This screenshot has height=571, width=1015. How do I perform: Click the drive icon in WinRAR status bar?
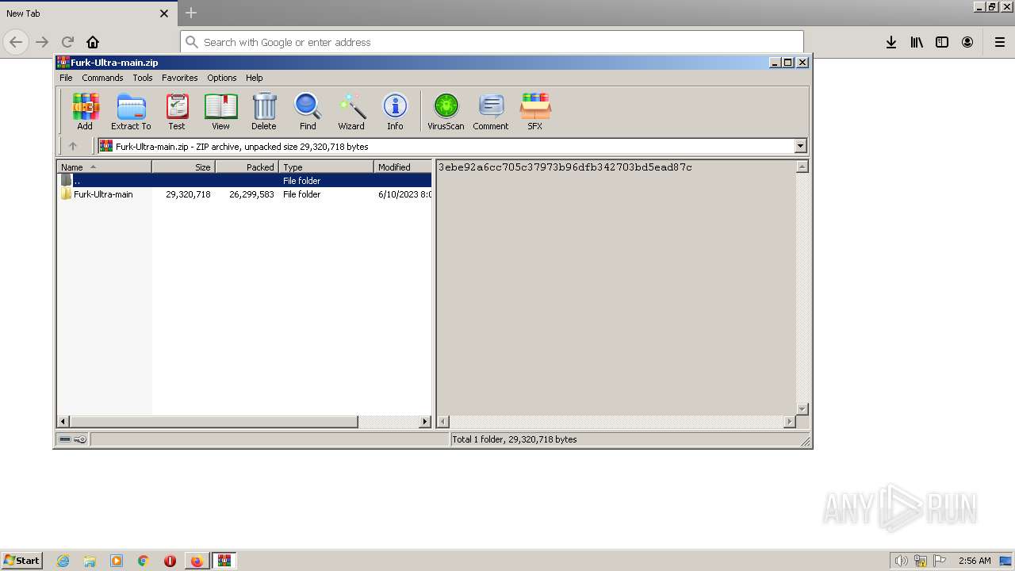[x=66, y=439]
